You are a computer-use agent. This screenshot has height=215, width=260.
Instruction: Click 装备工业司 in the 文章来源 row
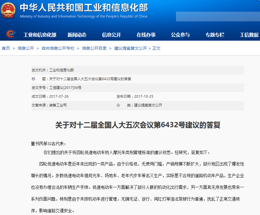[x=54, y=105]
